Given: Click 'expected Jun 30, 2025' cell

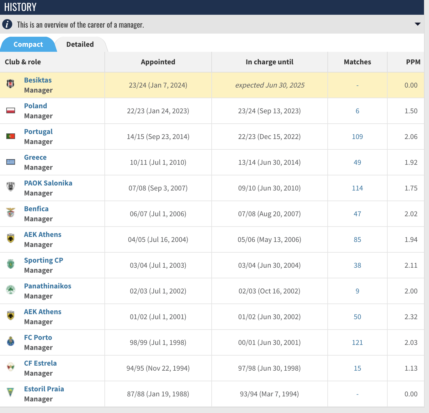Looking at the screenshot, I should 270,85.
